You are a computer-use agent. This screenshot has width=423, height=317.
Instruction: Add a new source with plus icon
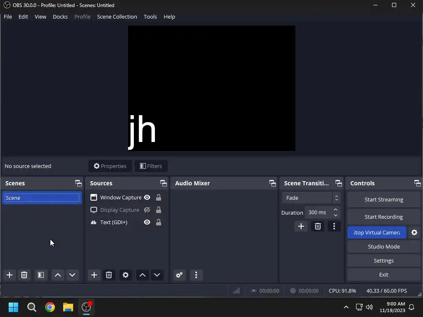94,275
